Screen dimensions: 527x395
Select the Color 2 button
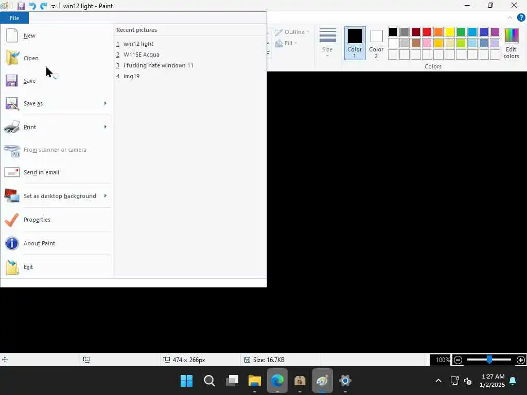pyautogui.click(x=376, y=43)
